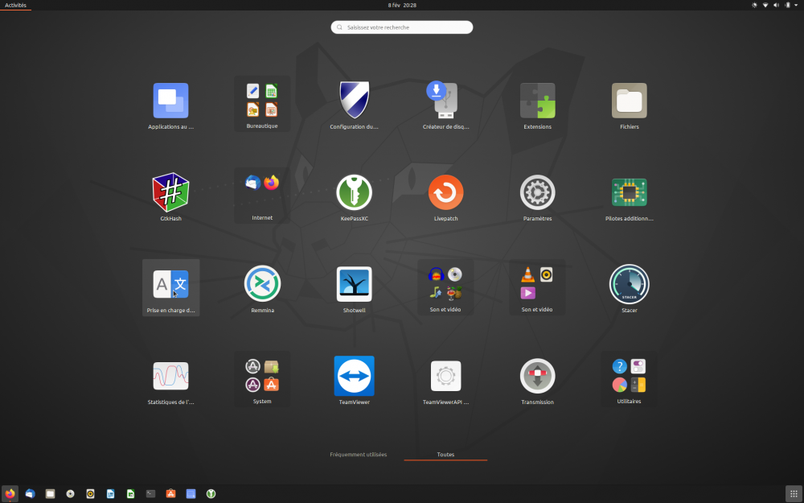Switch to Fréquemment utilisées tab

[x=359, y=455]
